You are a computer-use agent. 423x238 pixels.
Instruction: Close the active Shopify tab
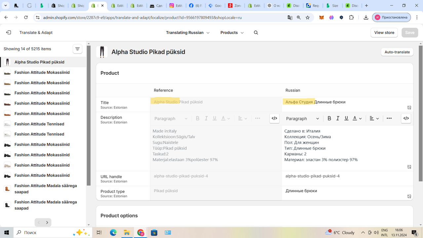click(103, 6)
